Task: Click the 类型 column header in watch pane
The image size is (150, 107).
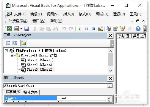Action: pos(135,36)
